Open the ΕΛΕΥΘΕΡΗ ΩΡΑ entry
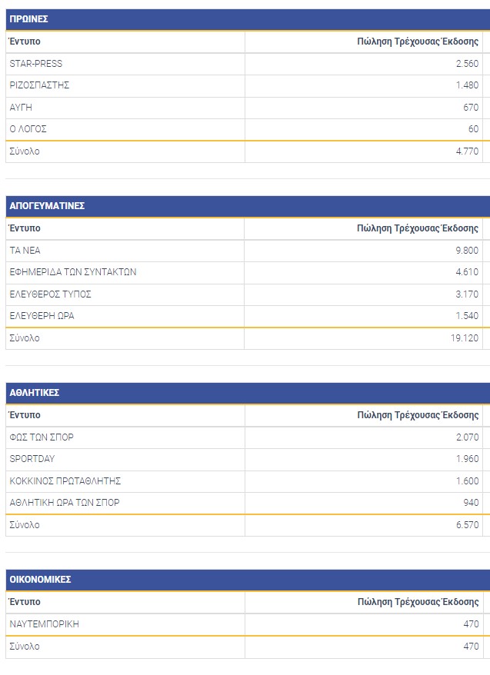Viewport: 490px width, 675px height. click(42, 316)
